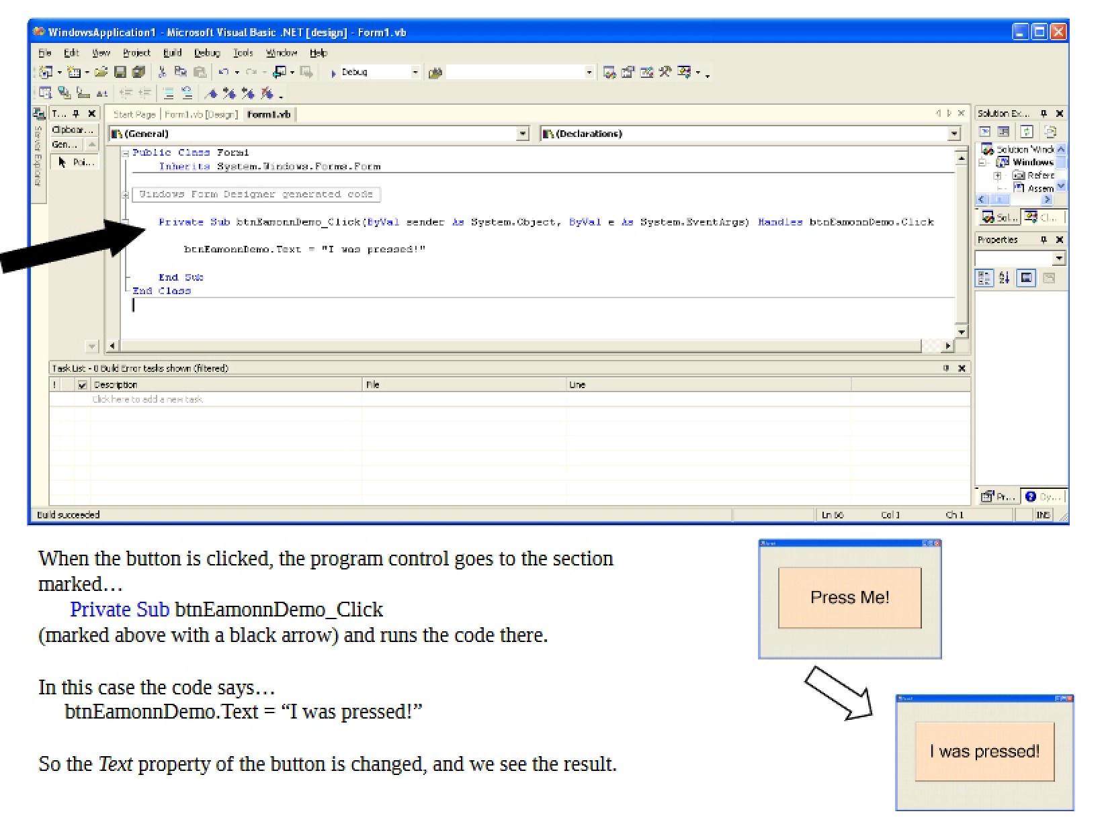
Task: Start debugging with the play arrow icon
Action: point(333,73)
